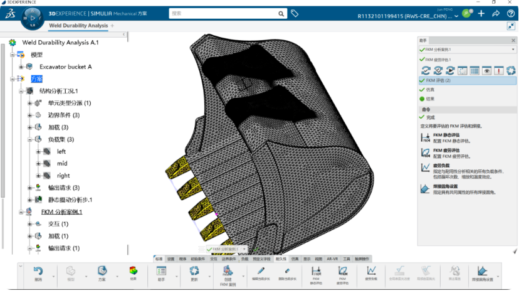Switch to the 设置 toolbar tab
Image resolution: width=519 pixels, height=293 pixels.
click(x=170, y=258)
